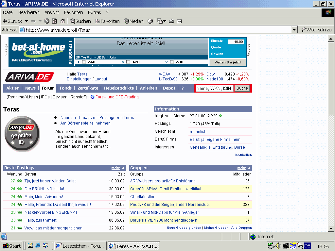Open the Logout link
The height and width of the screenshot is (251, 335).
coord(101,79)
